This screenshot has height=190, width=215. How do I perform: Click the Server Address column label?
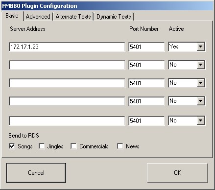pos(27,29)
